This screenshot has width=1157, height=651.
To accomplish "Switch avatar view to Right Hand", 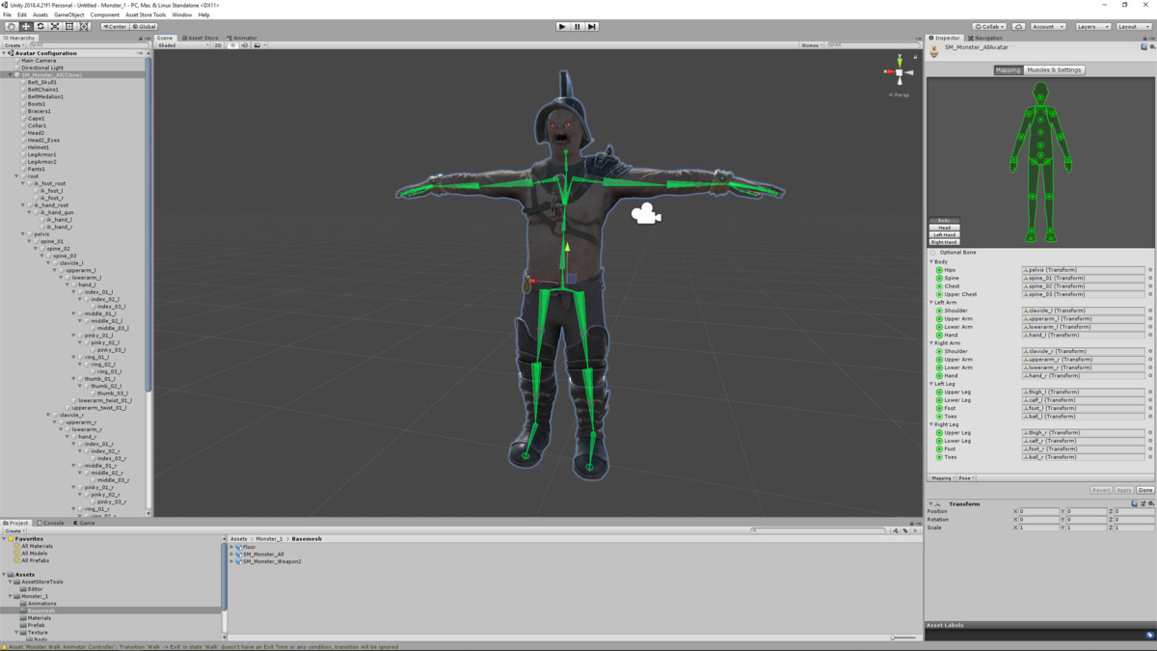I will click(944, 242).
